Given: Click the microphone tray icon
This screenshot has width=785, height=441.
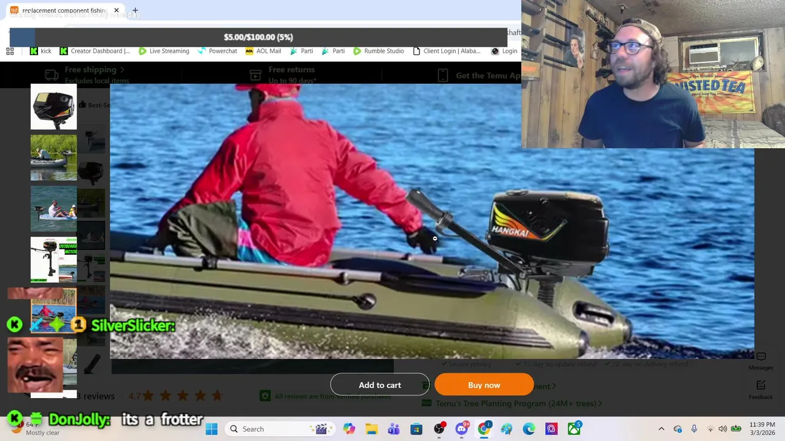Looking at the screenshot, I should [694, 429].
